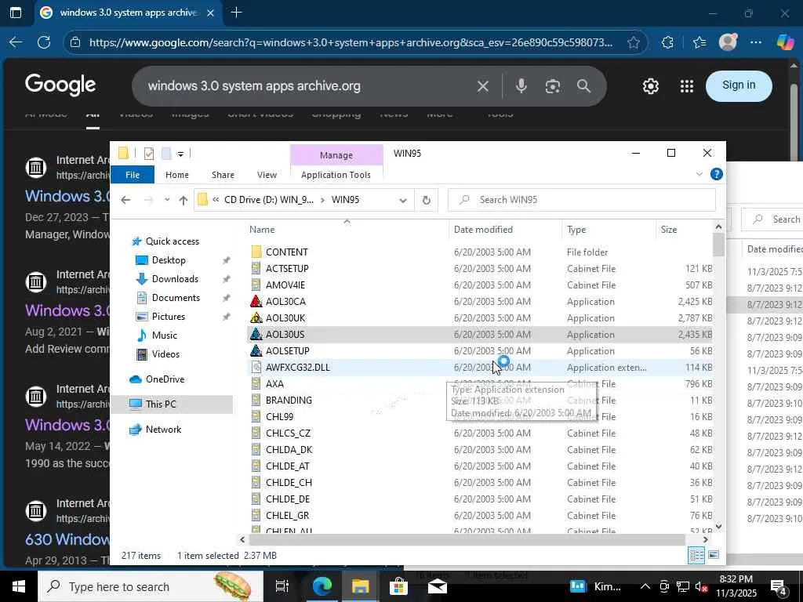Open Google search by image camera
Screen dimensions: 803x602
[553, 86]
